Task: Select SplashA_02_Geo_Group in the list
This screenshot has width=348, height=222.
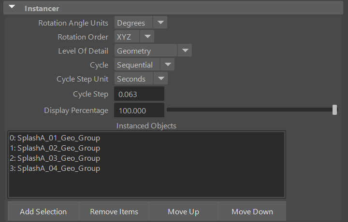Action: pyautogui.click(x=55, y=148)
